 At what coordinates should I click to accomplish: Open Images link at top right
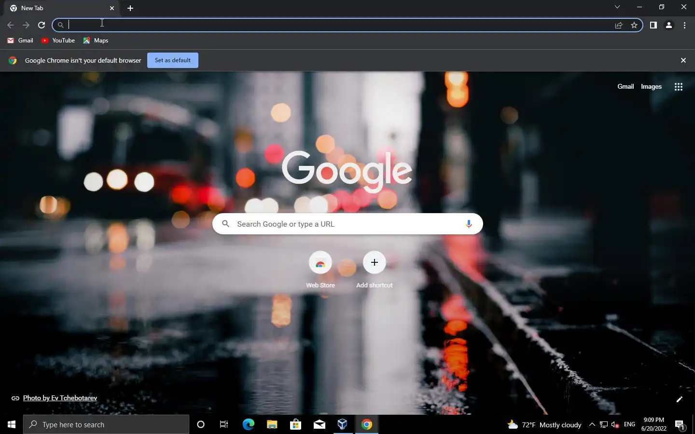point(651,87)
